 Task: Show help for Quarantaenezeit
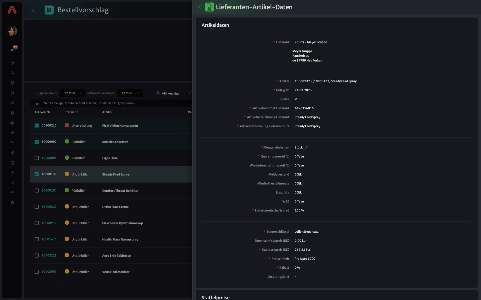point(288,156)
